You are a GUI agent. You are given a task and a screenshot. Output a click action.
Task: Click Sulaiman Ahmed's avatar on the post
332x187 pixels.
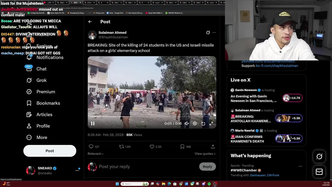pos(92,35)
